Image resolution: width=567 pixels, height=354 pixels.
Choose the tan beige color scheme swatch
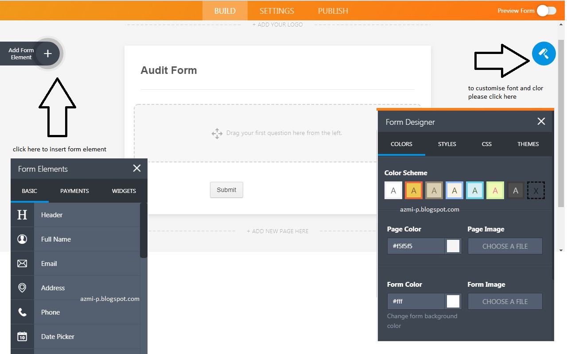pyautogui.click(x=434, y=191)
